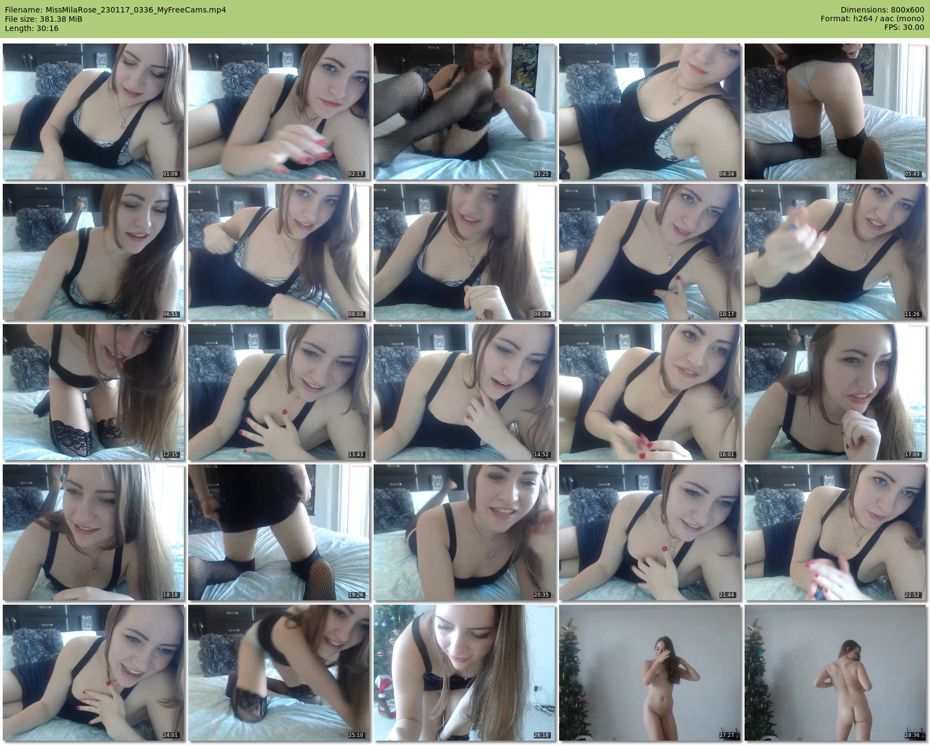The image size is (930, 745).
Task: Select the 'File size: 381.38 MiB' text
Action: [44, 19]
